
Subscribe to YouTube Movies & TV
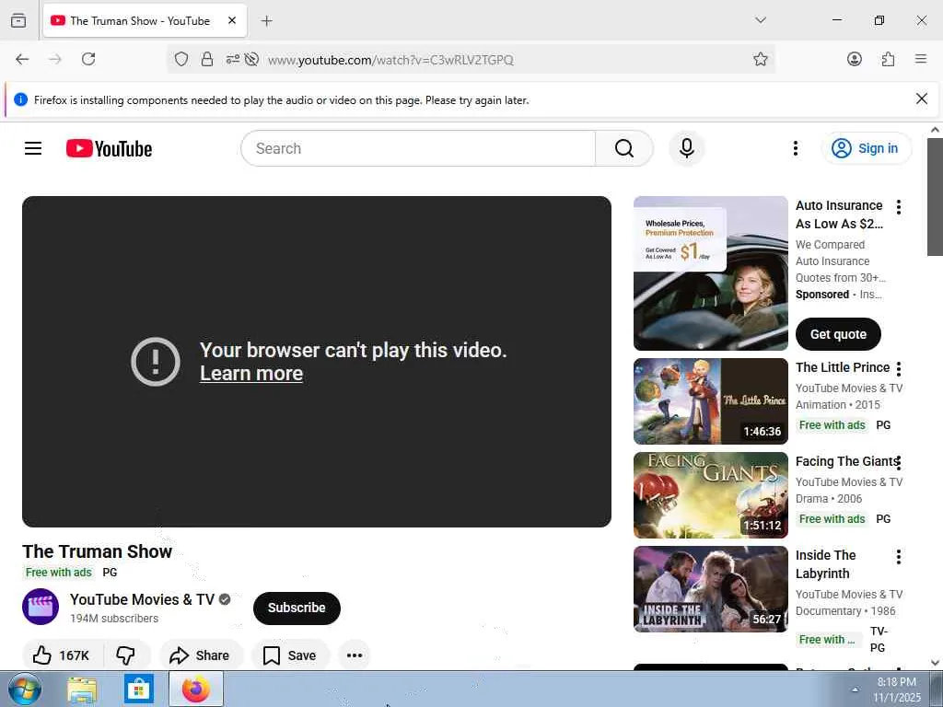coord(297,608)
